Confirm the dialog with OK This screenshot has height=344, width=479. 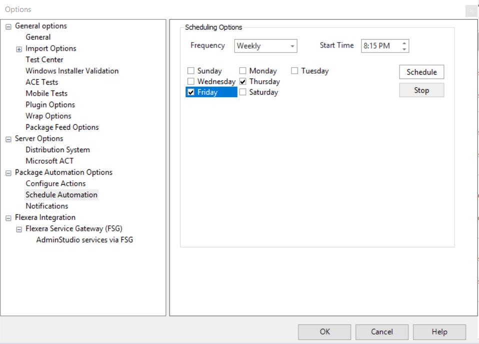pyautogui.click(x=324, y=332)
